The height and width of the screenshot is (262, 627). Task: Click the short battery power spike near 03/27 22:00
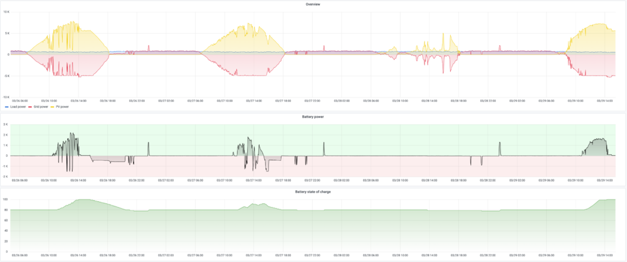324,149
